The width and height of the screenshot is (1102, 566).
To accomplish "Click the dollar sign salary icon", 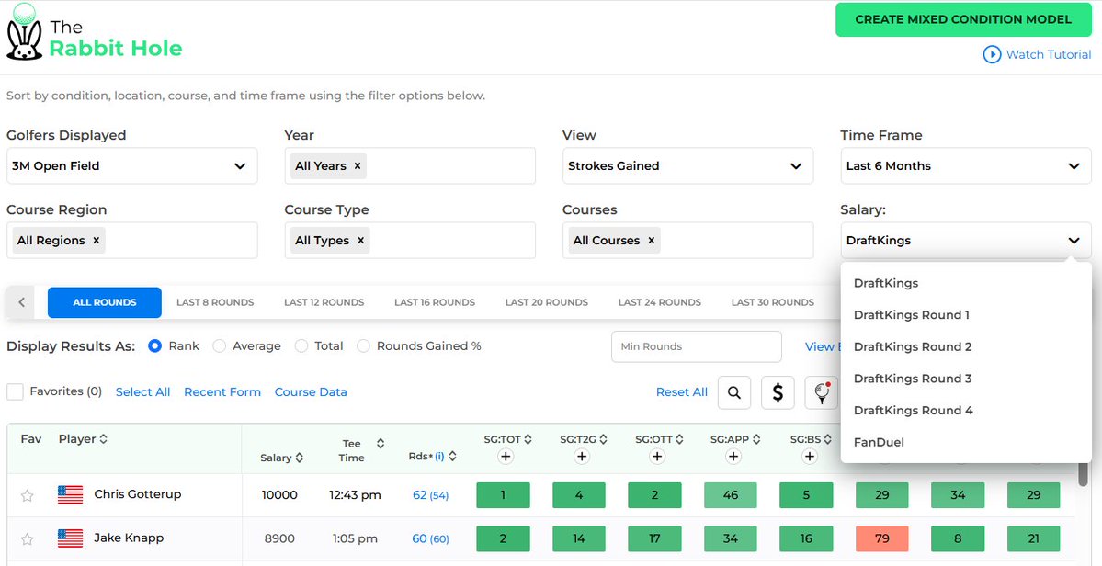I will tap(778, 392).
